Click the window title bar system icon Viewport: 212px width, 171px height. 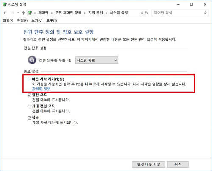[5, 4]
